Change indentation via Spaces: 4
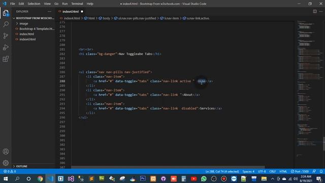Viewport: 325px width, 183px height. pos(248,171)
